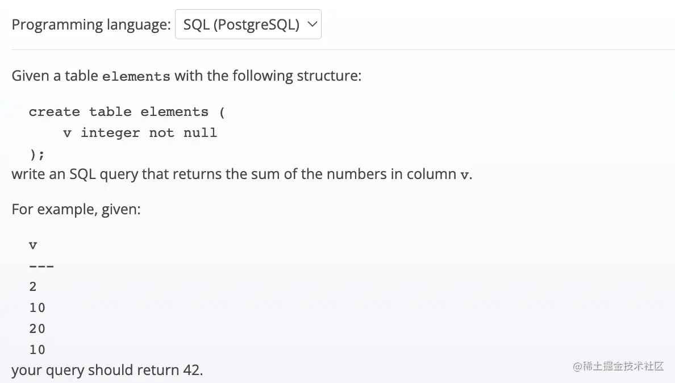Click the "v integer not null" code line
The height and width of the screenshot is (383, 675).
[140, 133]
